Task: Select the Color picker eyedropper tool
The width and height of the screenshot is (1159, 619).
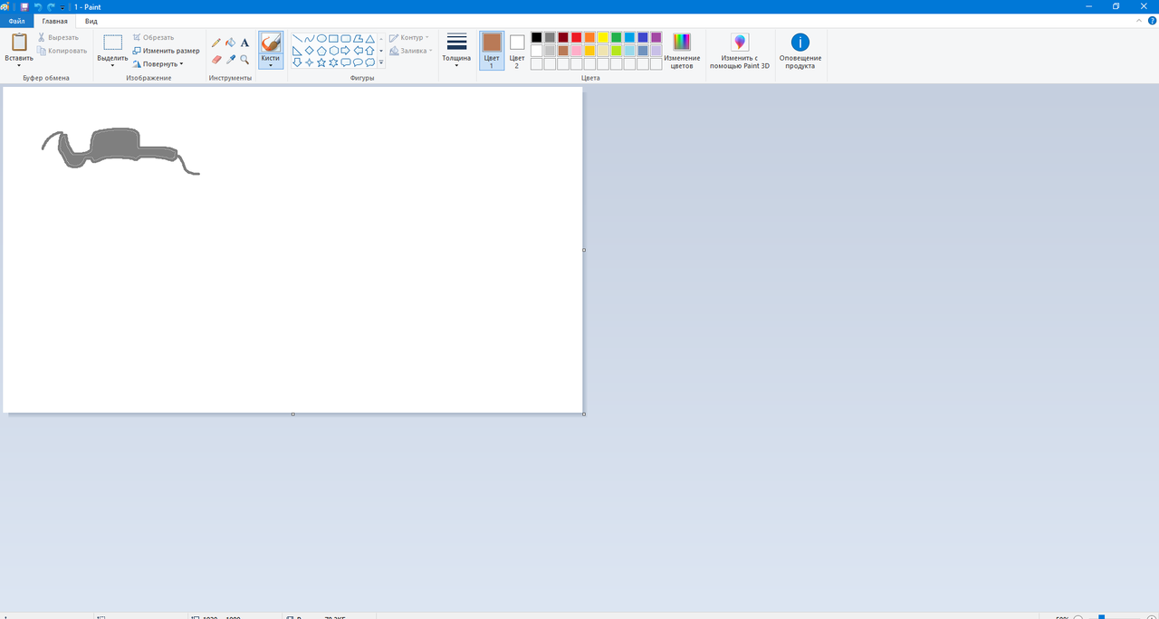Action: click(x=230, y=60)
